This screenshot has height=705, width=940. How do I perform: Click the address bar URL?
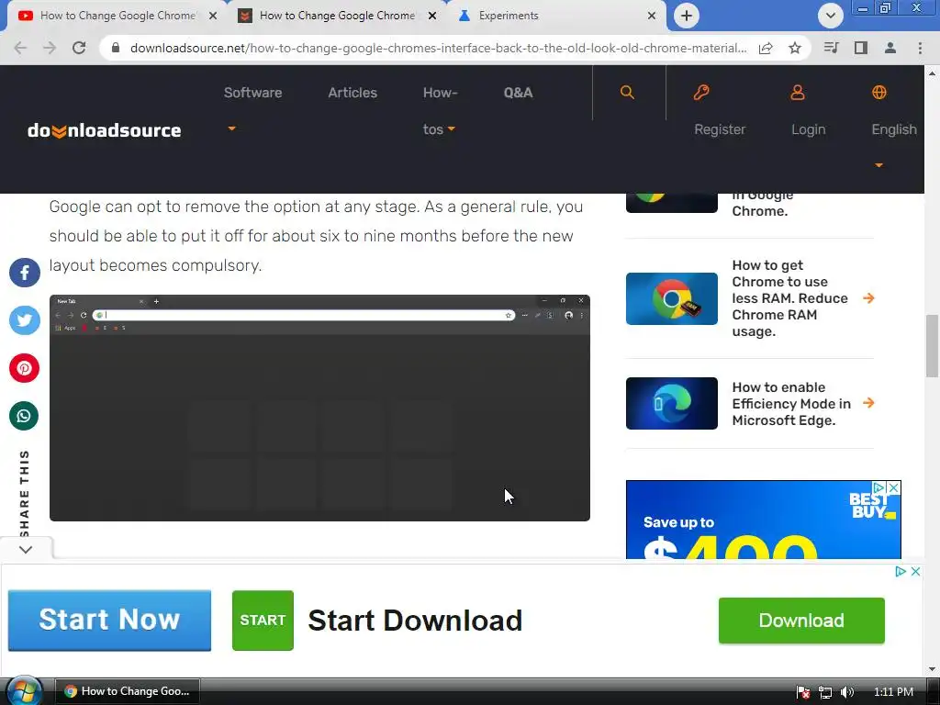pos(438,48)
